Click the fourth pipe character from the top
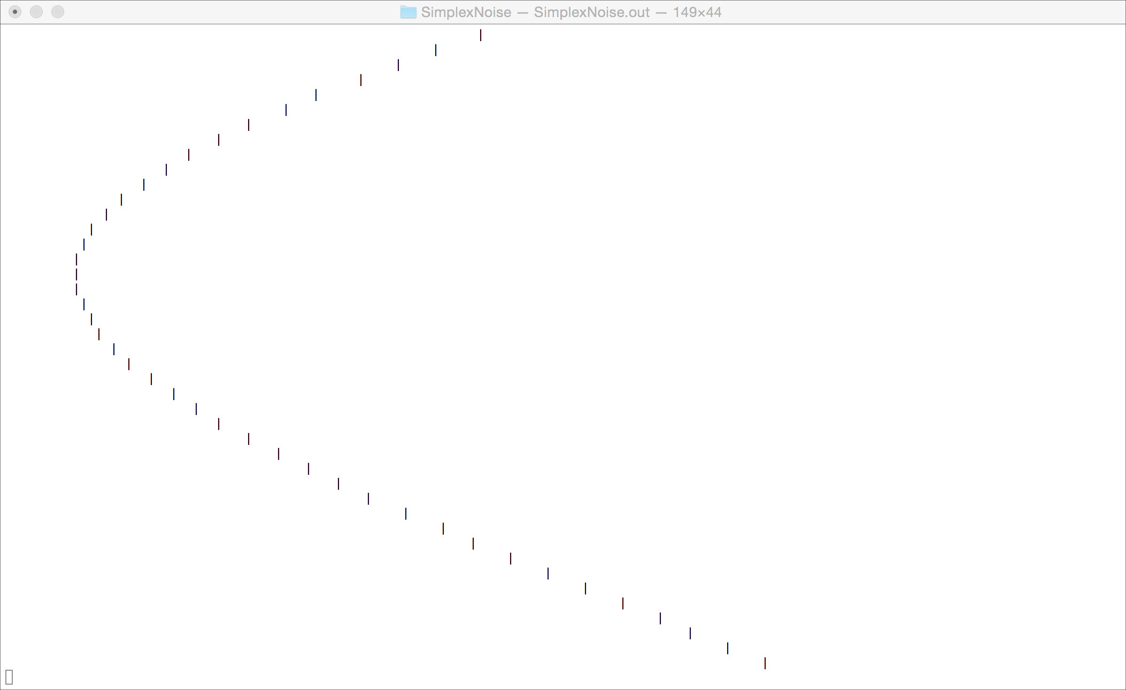 pos(361,80)
